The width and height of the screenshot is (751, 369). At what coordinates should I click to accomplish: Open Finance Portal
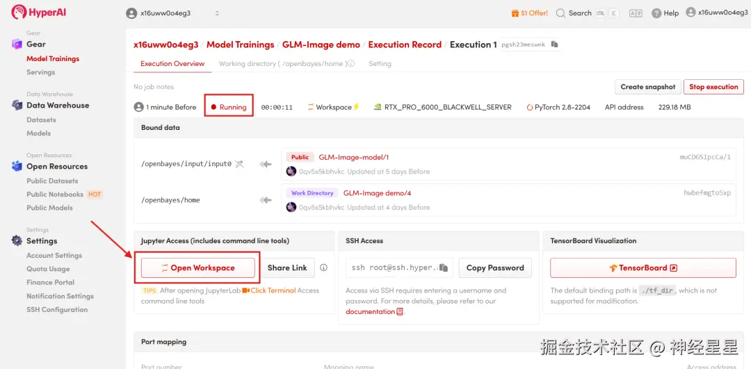coord(50,282)
